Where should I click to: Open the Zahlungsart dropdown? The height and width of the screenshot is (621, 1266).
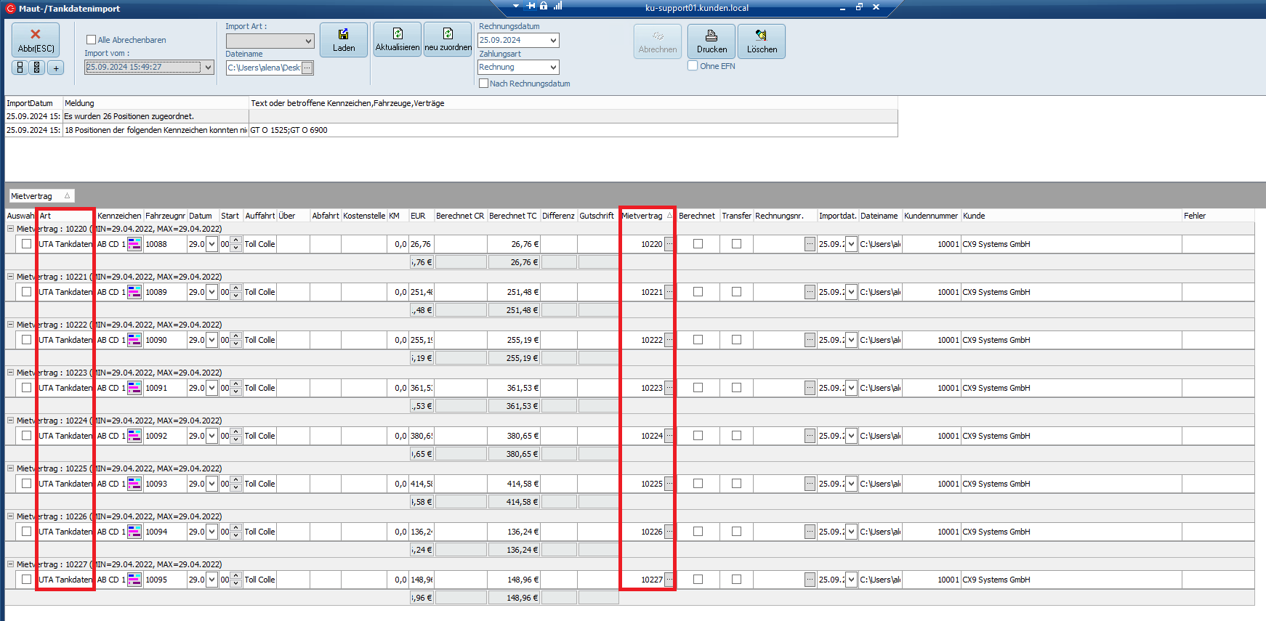click(553, 68)
